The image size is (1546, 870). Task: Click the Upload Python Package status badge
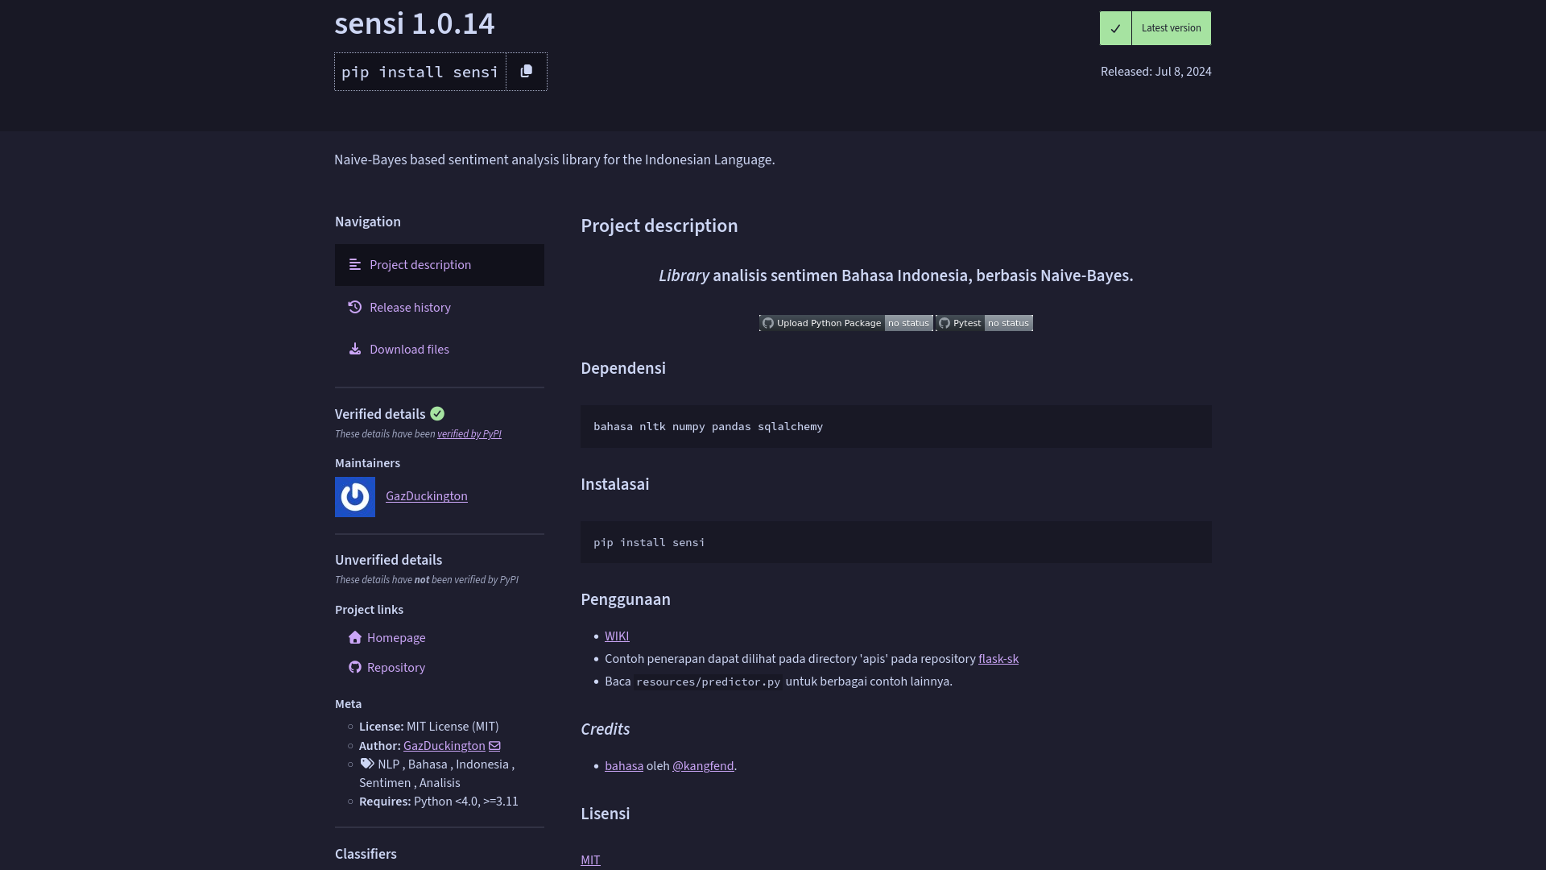pos(845,323)
